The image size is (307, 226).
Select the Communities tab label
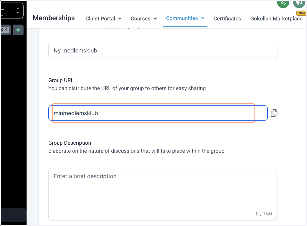tap(182, 18)
